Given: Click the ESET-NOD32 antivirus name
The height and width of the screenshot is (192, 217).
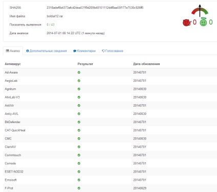Looking at the screenshot, I should coord(14,172).
